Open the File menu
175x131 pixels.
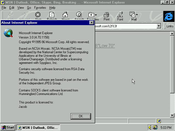4,8
